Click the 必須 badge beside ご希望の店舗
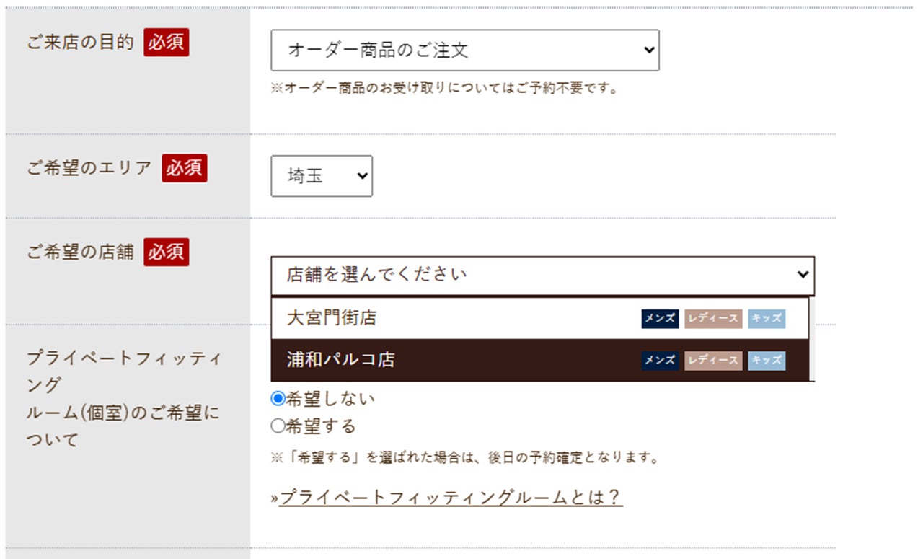The height and width of the screenshot is (559, 923). click(166, 252)
